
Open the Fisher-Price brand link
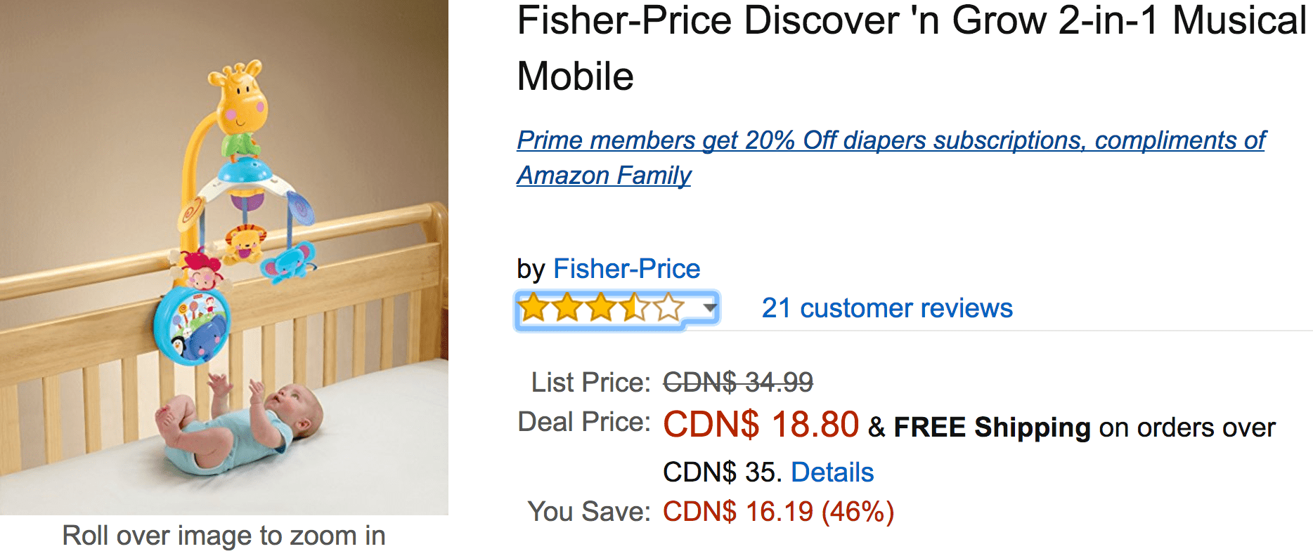[x=626, y=269]
